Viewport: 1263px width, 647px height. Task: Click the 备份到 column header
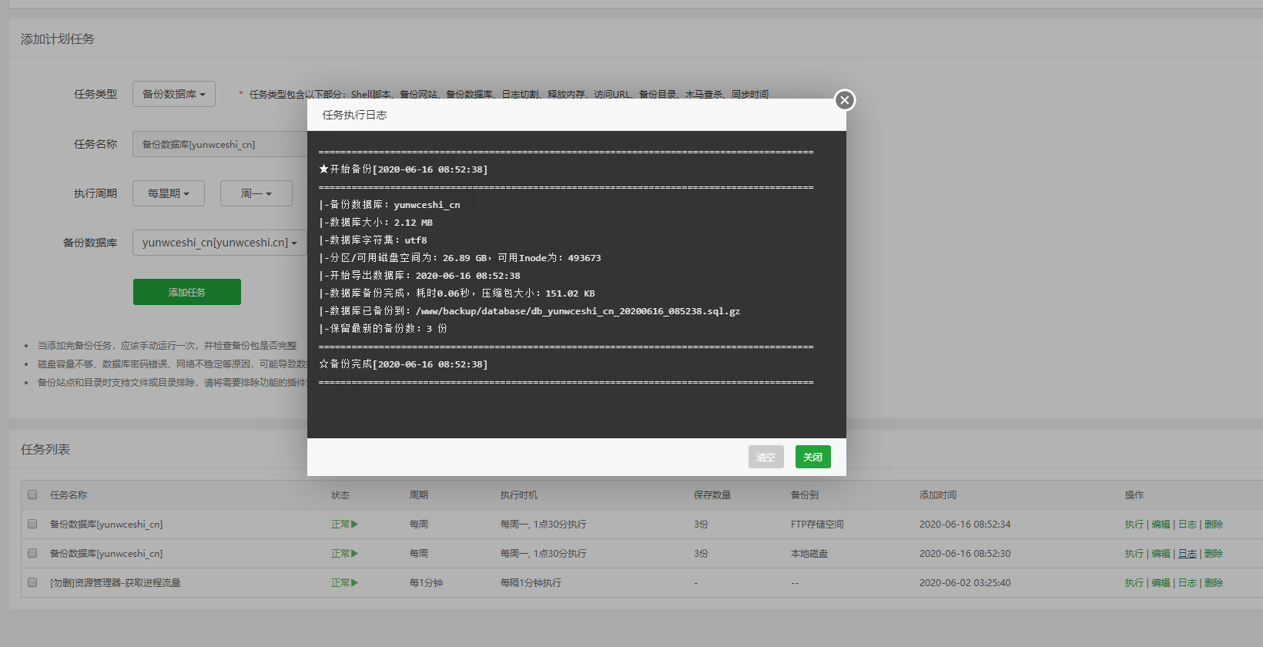[805, 495]
